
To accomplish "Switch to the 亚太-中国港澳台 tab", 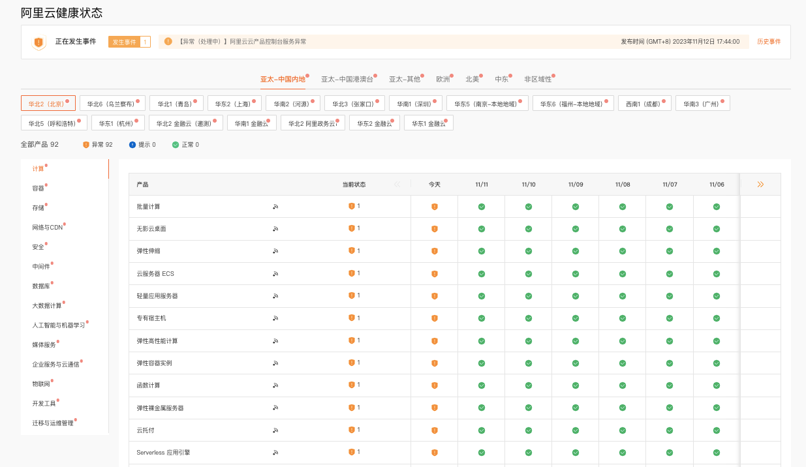I will pos(347,79).
